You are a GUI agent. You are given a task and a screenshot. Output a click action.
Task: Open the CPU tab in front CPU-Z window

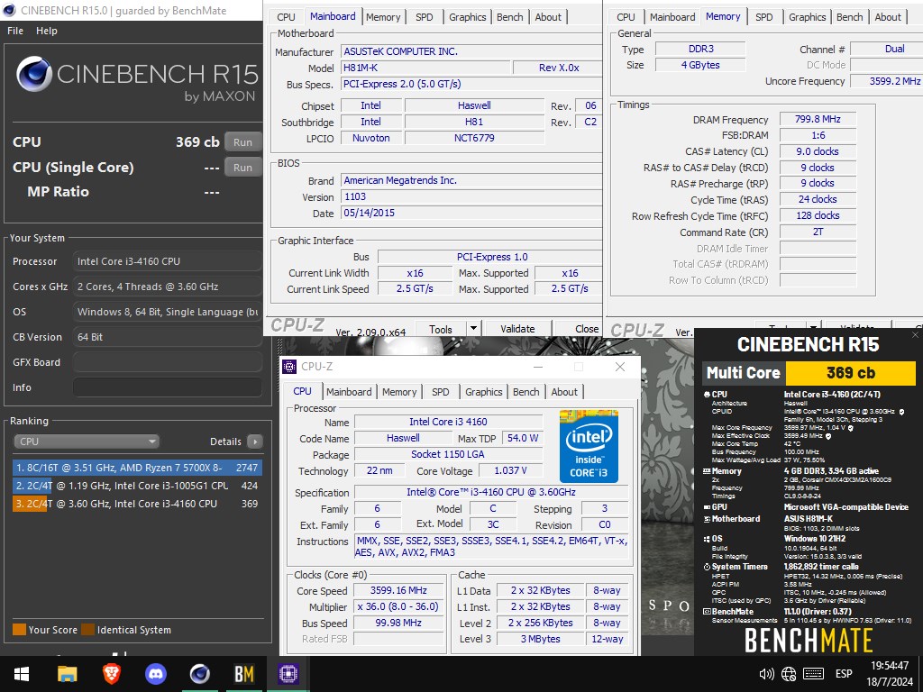pyautogui.click(x=302, y=391)
